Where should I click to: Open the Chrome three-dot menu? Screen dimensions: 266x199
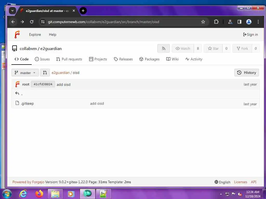tap(258, 22)
